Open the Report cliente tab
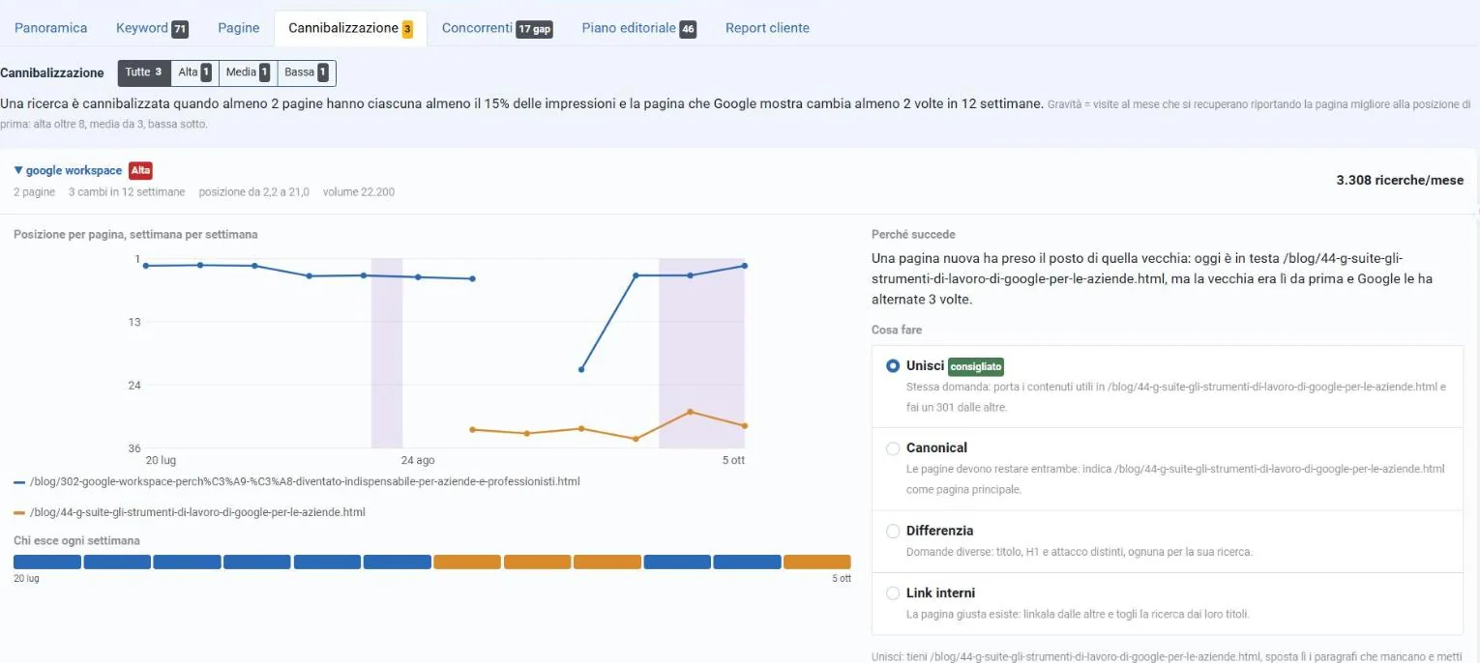The image size is (1480, 663). (x=767, y=28)
